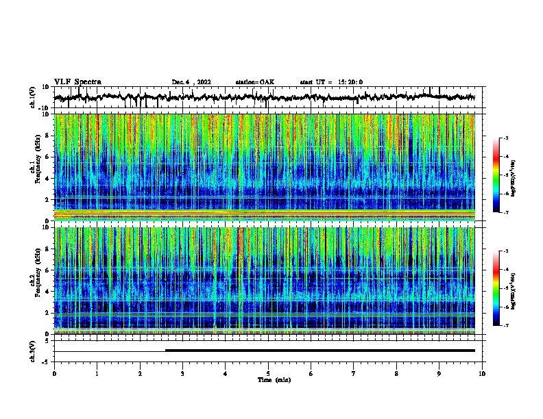Click the "4" kHz tick on ch.1 frequency axis
Image resolution: width=543 pixels, height=419 pixels.
(47, 179)
